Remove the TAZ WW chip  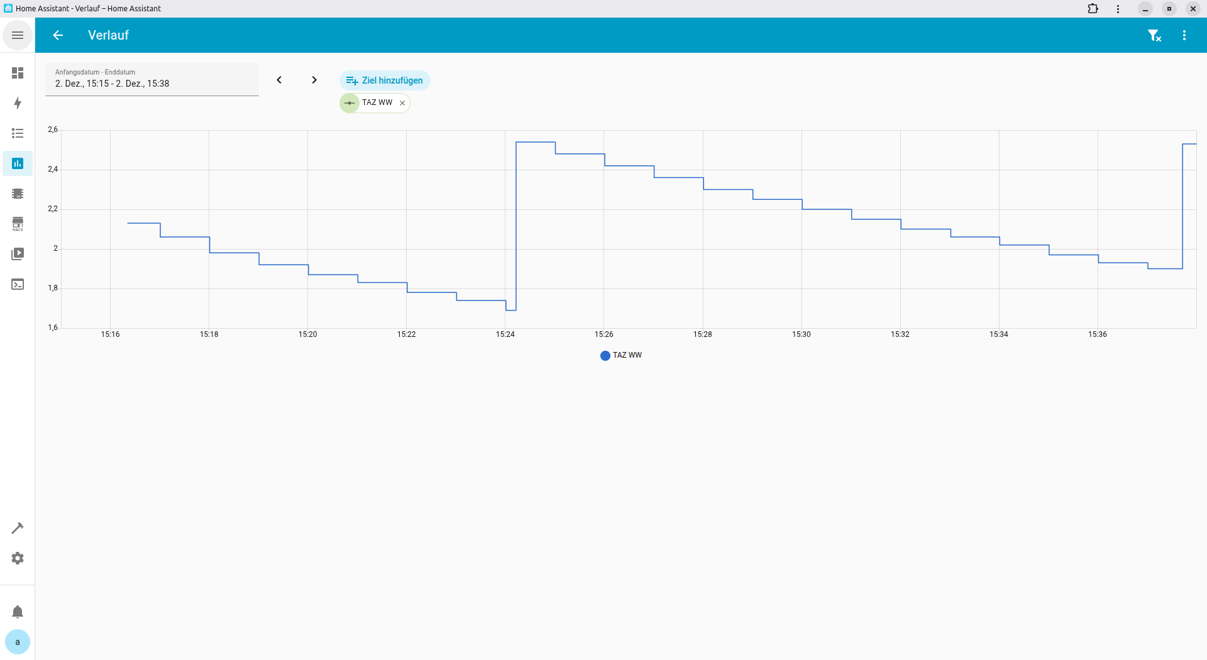click(402, 103)
